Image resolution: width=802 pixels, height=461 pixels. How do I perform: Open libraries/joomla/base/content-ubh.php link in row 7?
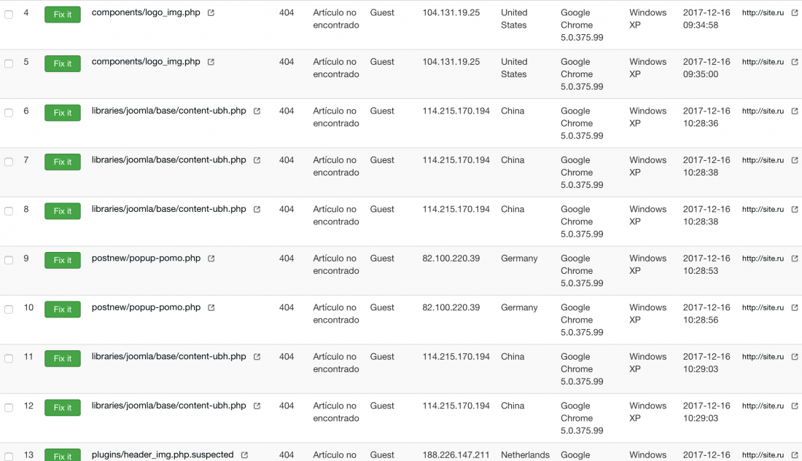tap(169, 160)
